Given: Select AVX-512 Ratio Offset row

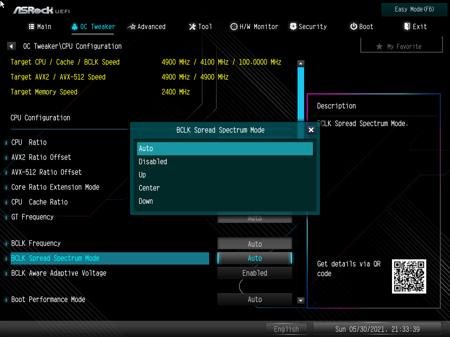Looking at the screenshot, I should (x=46, y=172).
